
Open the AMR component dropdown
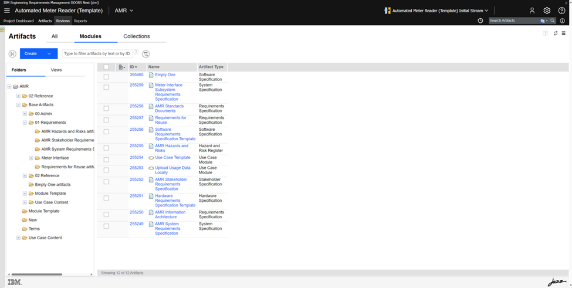(x=124, y=11)
